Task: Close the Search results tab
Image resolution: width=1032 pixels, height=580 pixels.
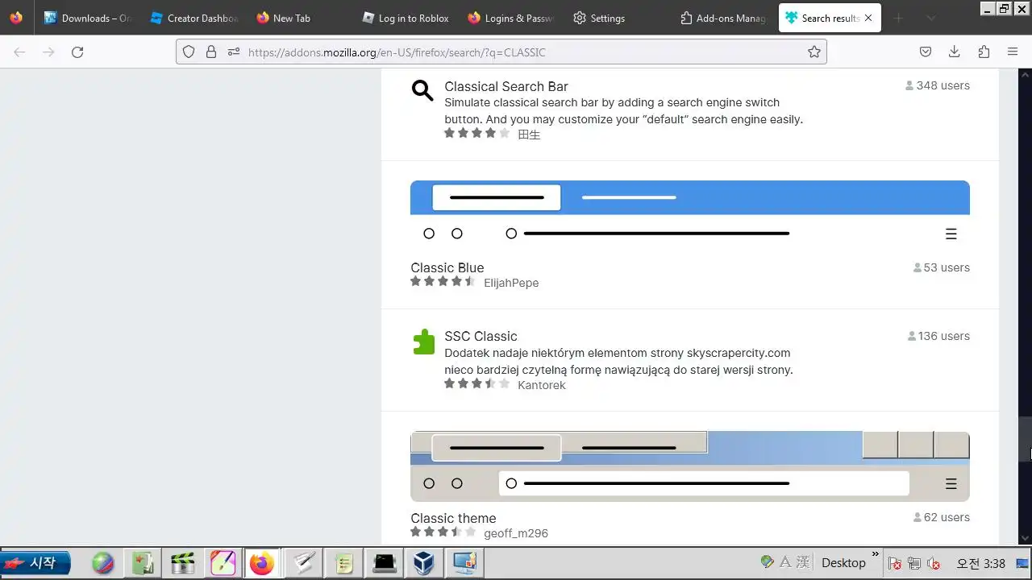Action: point(868,18)
